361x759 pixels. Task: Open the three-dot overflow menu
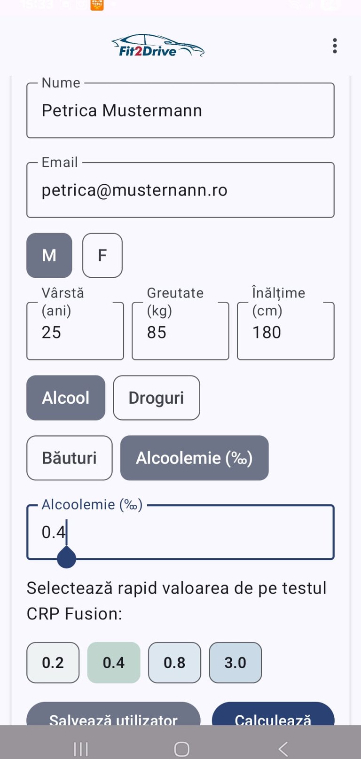tap(335, 46)
